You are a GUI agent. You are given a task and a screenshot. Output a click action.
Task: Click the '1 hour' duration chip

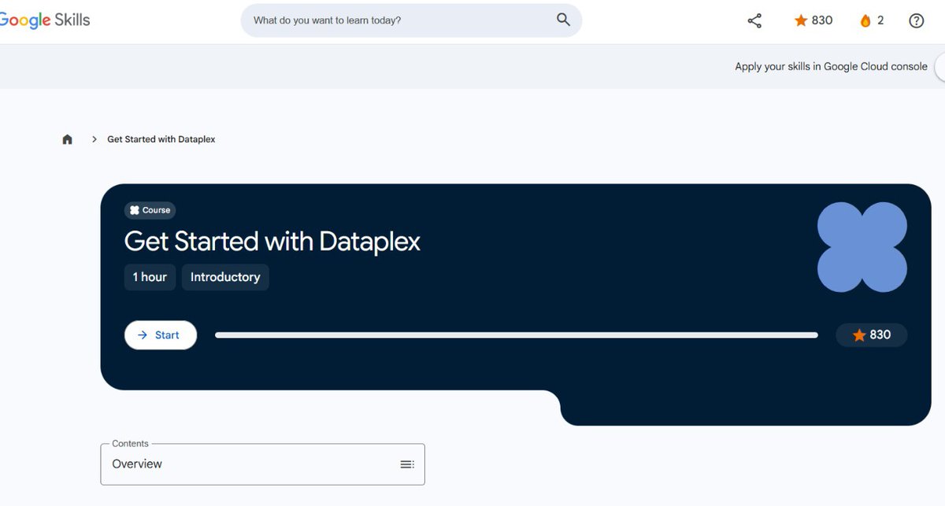tap(150, 277)
